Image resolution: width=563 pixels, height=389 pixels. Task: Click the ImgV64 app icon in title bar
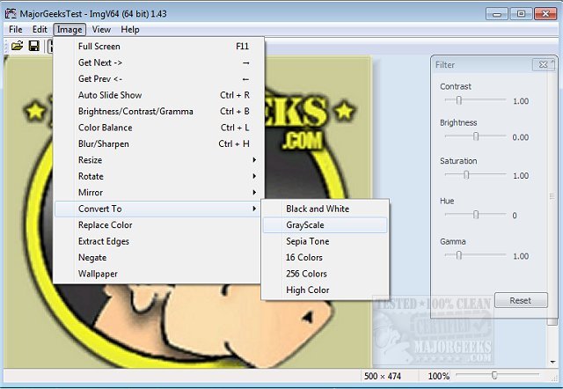11,14
